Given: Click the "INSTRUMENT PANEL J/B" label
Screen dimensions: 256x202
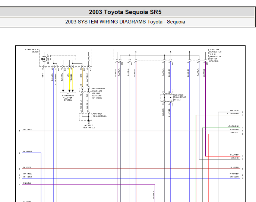Looking at the screenshot, I should click(99, 90).
